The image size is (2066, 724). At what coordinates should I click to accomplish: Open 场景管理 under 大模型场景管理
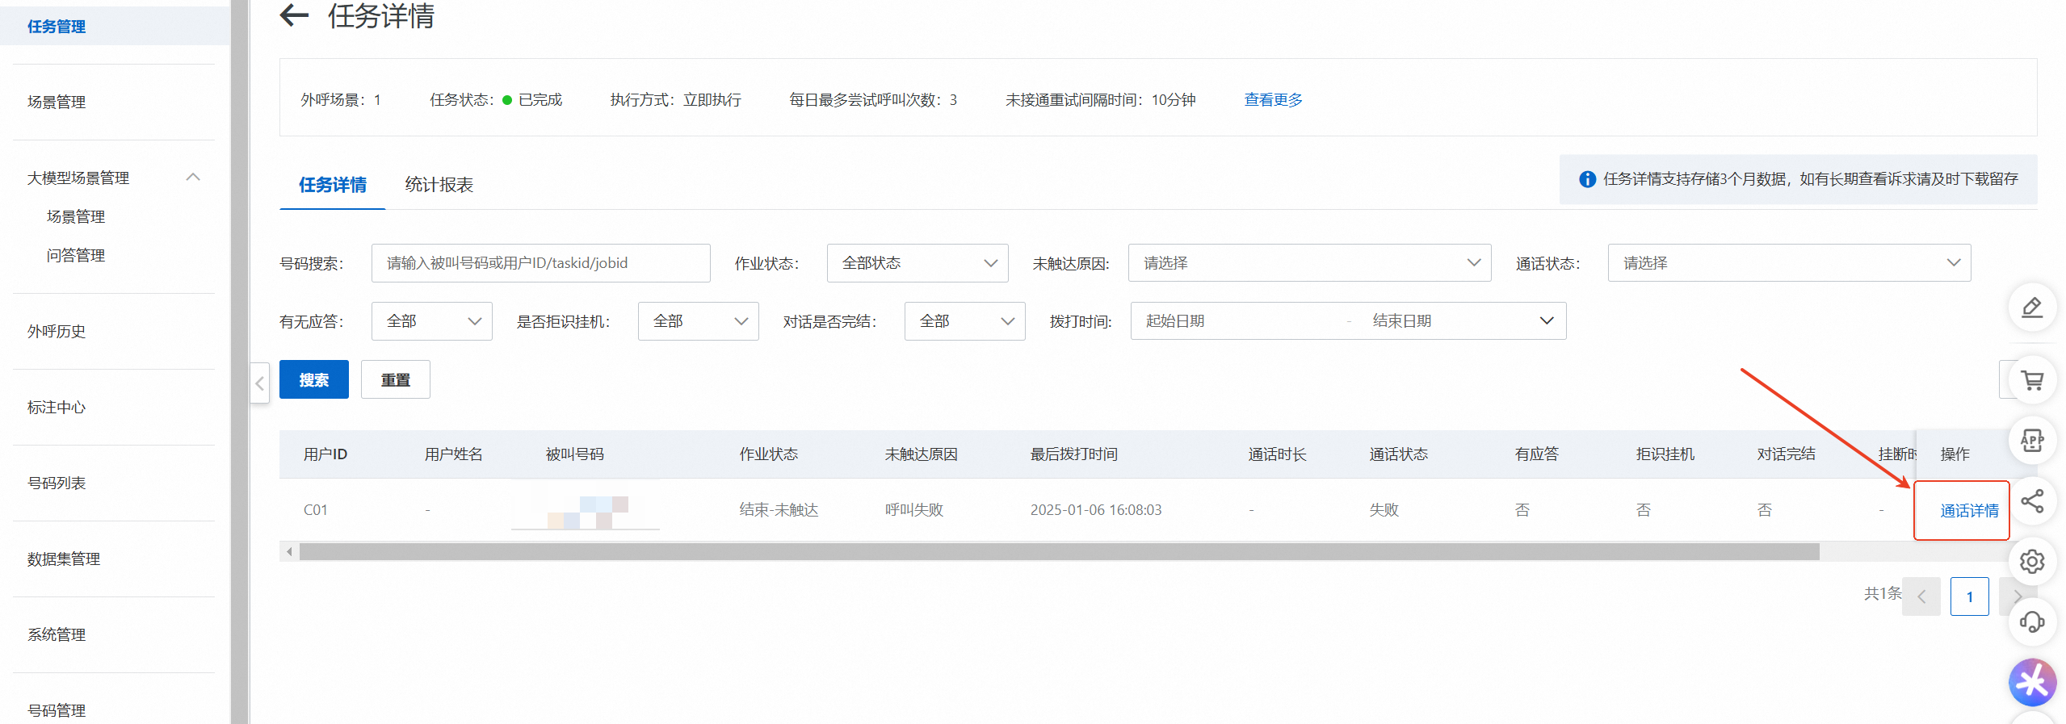(76, 217)
